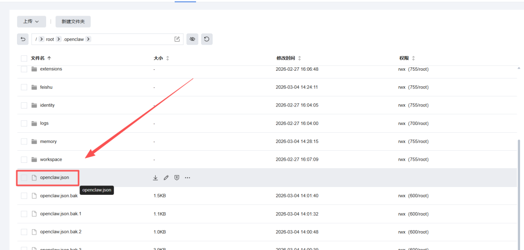The width and height of the screenshot is (524, 250).
Task: Open the identity folder
Action: [x=47, y=105]
